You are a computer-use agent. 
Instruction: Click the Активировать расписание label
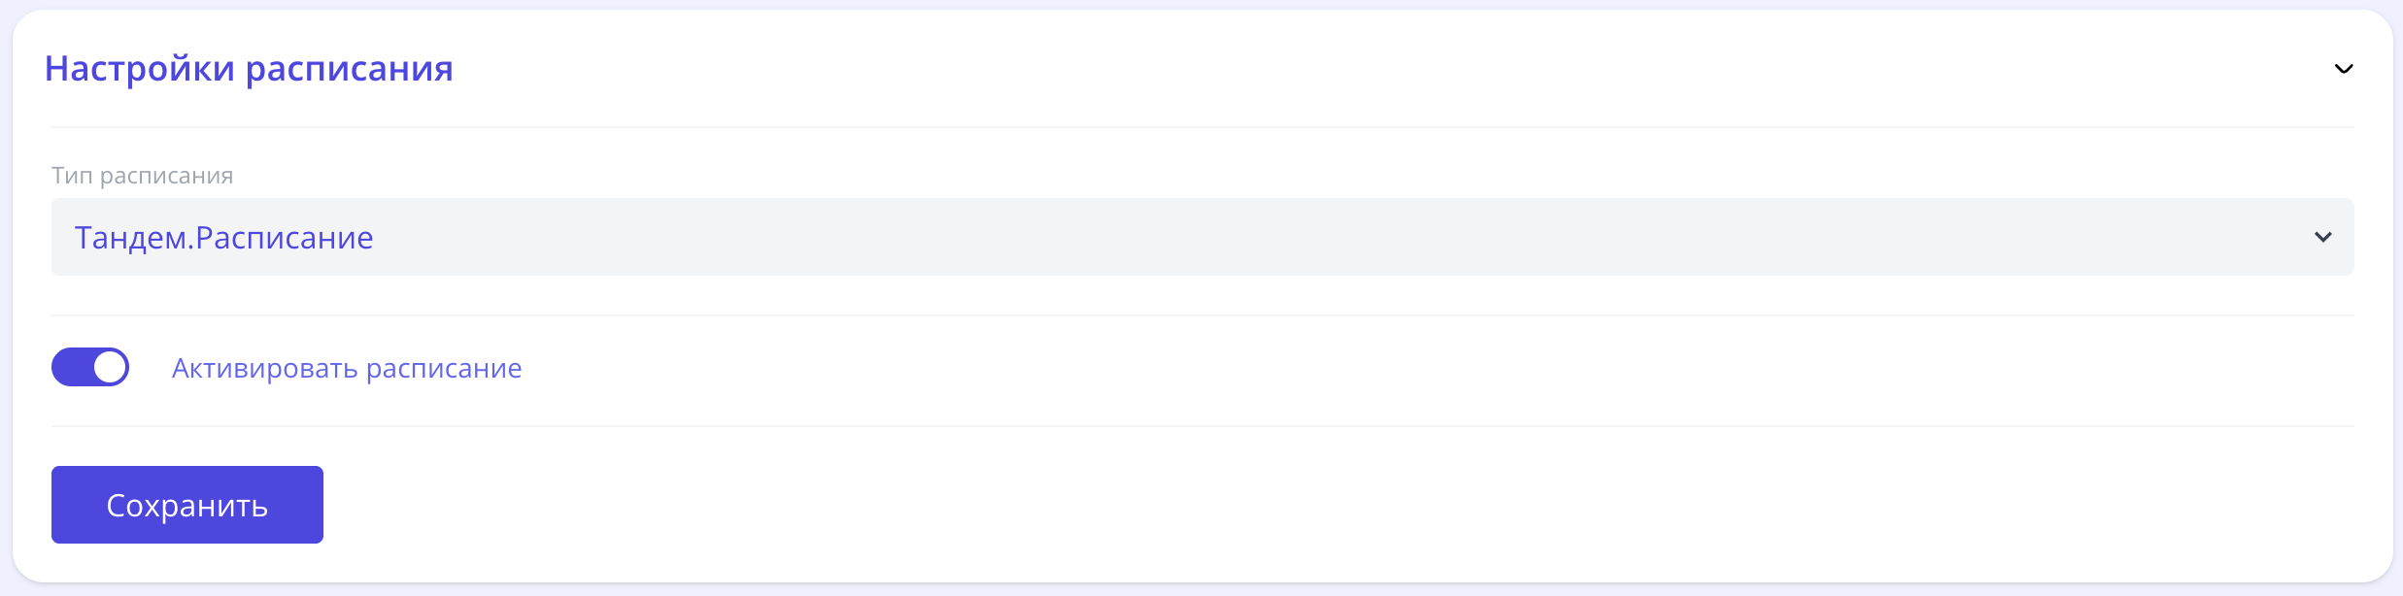[x=347, y=369]
